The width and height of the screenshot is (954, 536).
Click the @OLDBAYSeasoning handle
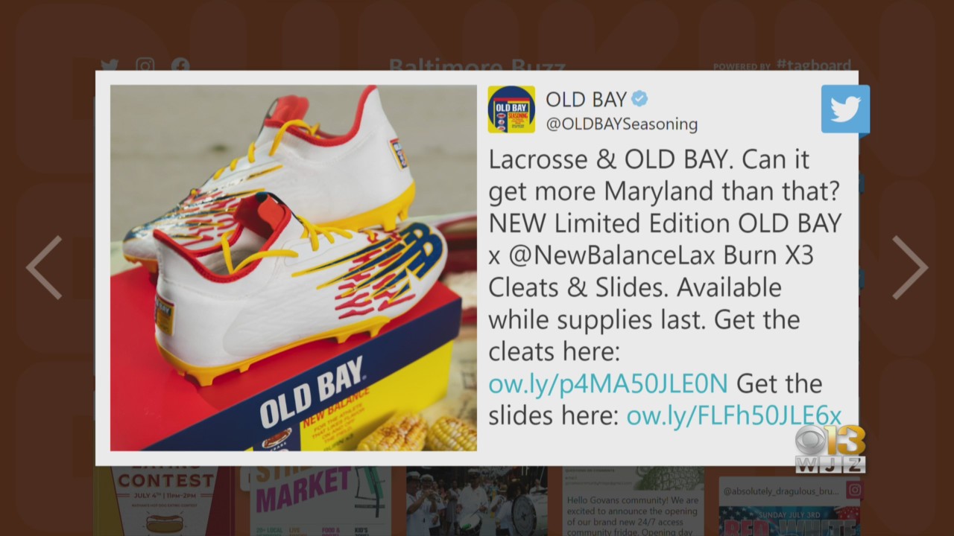pyautogui.click(x=622, y=124)
